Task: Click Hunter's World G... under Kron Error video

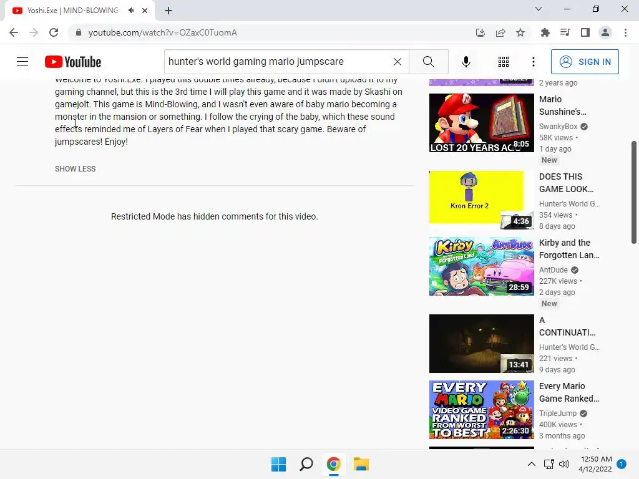Action: 569,204
